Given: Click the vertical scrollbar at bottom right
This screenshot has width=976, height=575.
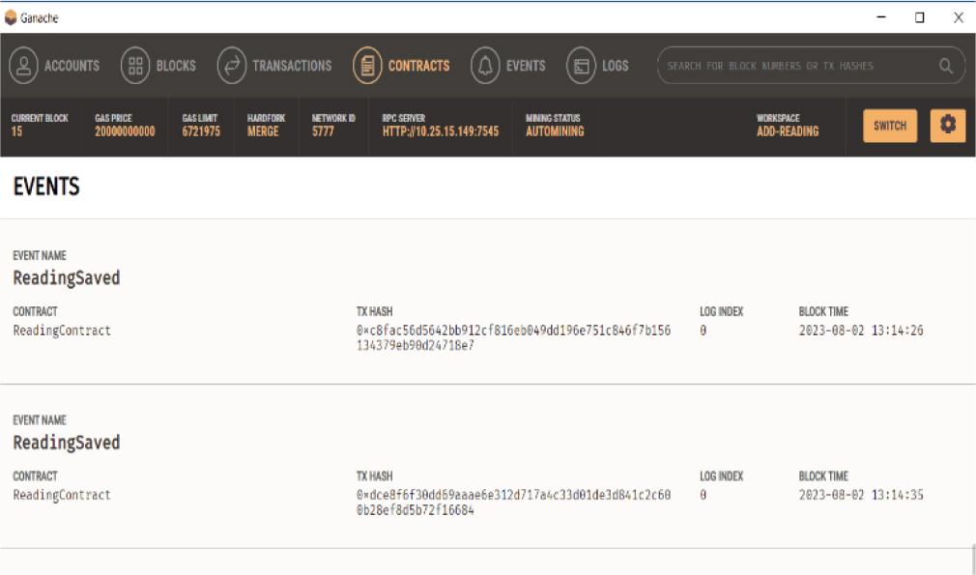Looking at the screenshot, I should coord(972,559).
